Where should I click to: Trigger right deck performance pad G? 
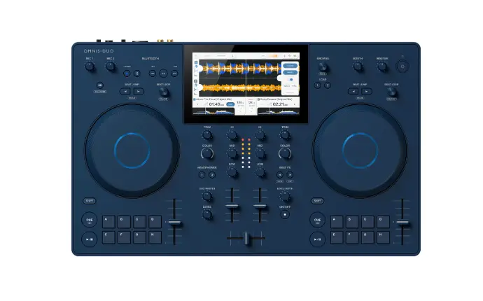[x=367, y=237]
